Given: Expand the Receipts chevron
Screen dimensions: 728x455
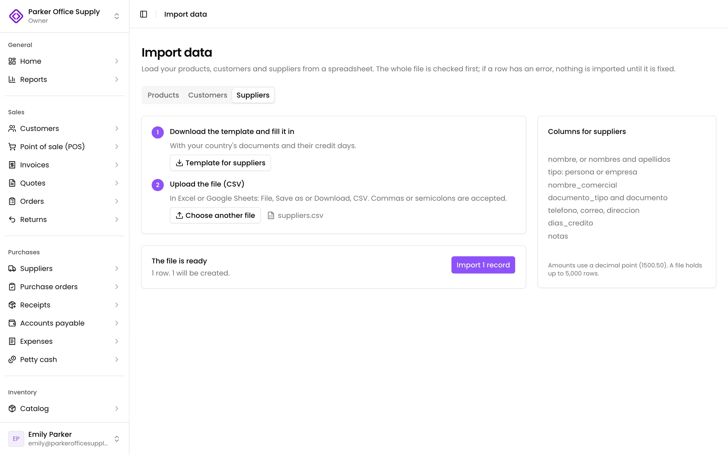Looking at the screenshot, I should (x=117, y=305).
